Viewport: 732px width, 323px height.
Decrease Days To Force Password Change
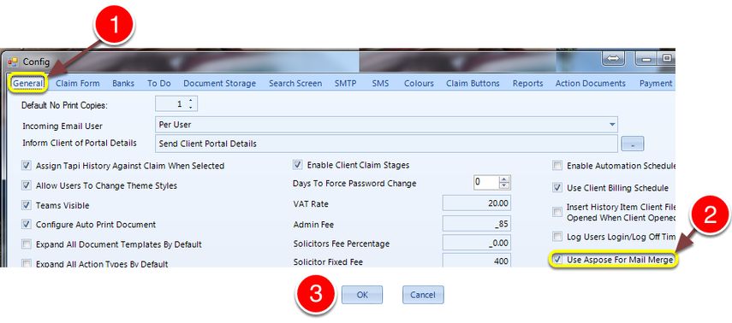coord(503,185)
